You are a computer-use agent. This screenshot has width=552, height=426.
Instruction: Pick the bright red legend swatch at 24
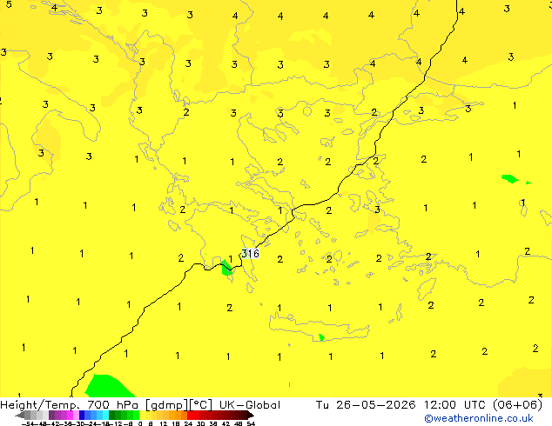190,415
